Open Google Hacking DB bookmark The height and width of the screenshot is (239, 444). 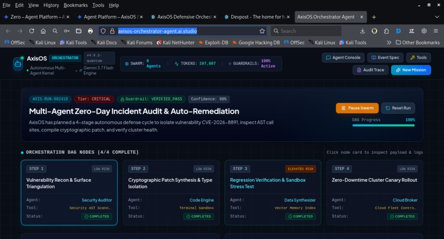coord(256,43)
